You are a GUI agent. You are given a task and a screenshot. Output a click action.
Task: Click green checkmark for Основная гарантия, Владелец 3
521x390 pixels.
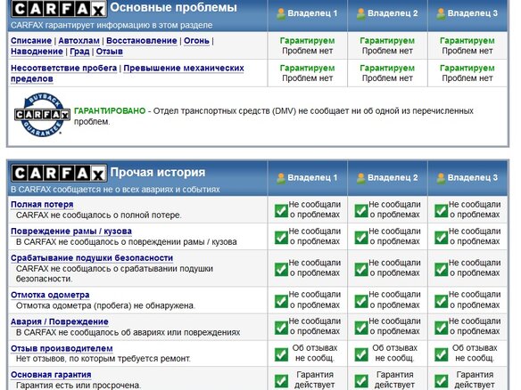[442, 380]
